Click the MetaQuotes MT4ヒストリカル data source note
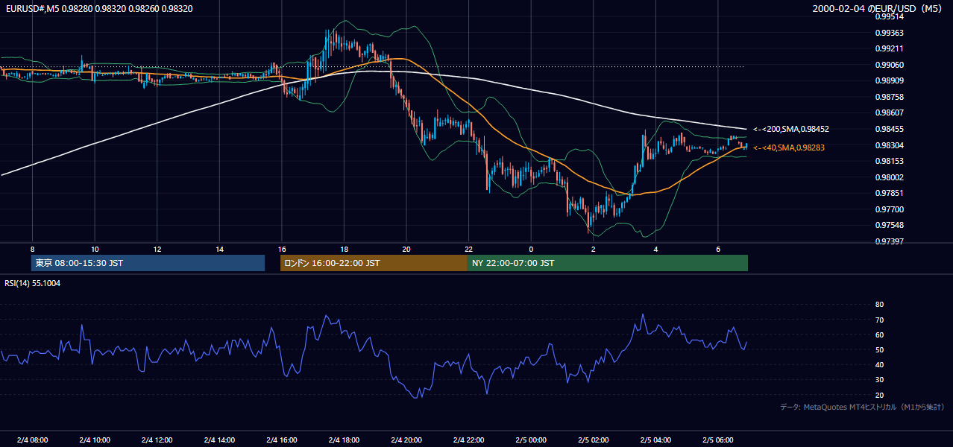Image resolution: width=953 pixels, height=447 pixels. click(x=862, y=407)
